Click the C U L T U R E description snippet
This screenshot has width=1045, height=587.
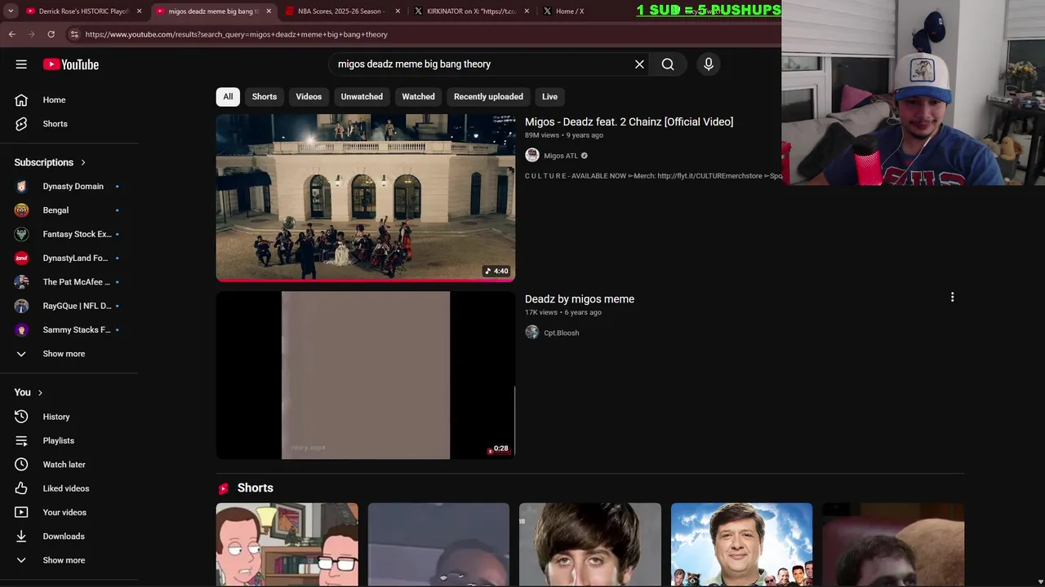tap(653, 176)
